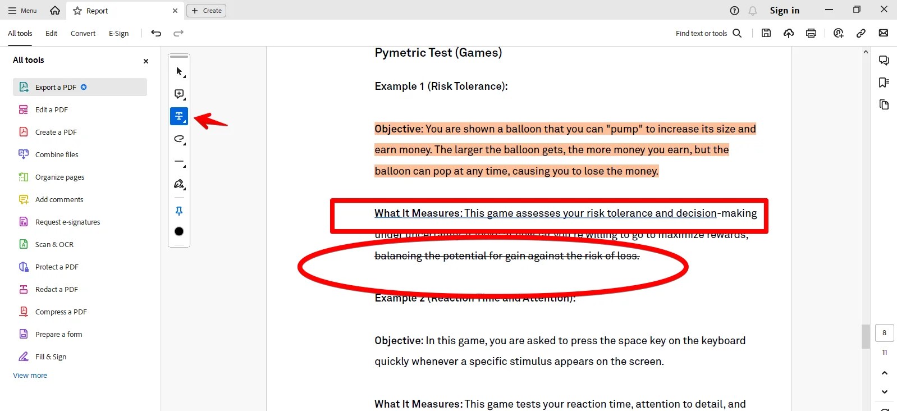
Task: Click the scroll up arrow
Action: [x=866, y=52]
